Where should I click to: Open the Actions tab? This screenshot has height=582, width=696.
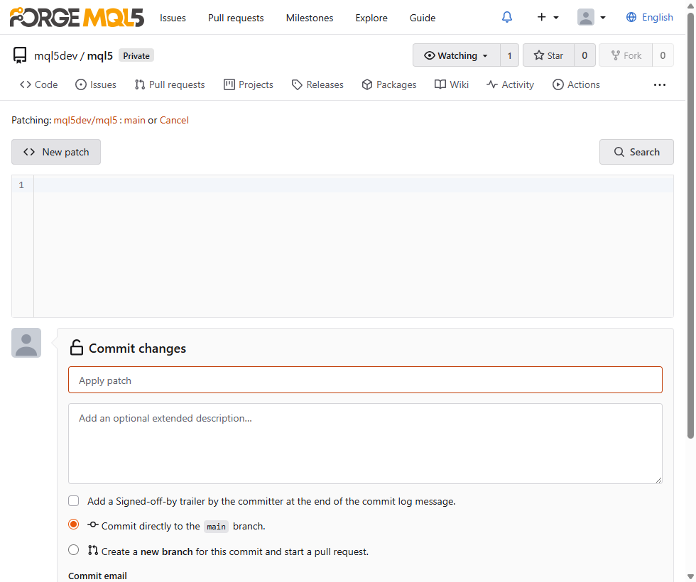[x=576, y=84]
